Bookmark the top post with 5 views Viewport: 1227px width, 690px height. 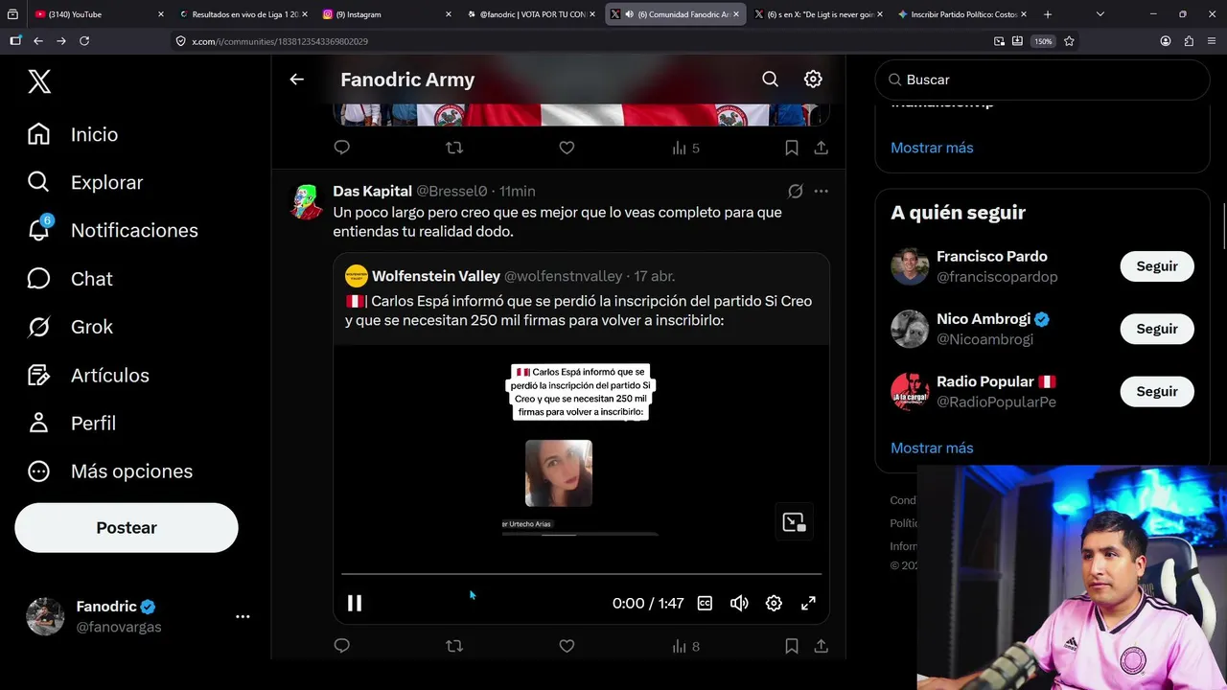tap(792, 148)
